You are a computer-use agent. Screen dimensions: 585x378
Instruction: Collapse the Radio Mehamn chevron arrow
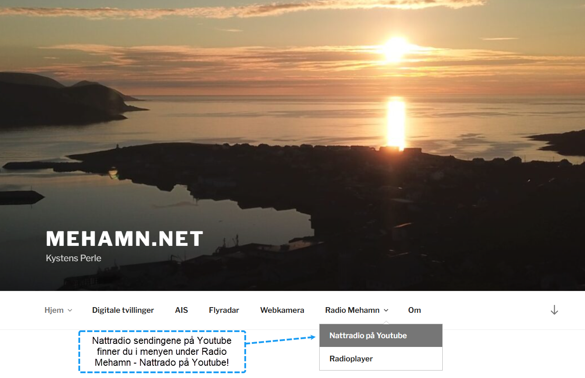point(386,310)
